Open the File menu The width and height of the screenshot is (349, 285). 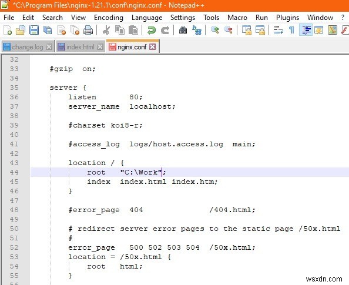[9, 18]
